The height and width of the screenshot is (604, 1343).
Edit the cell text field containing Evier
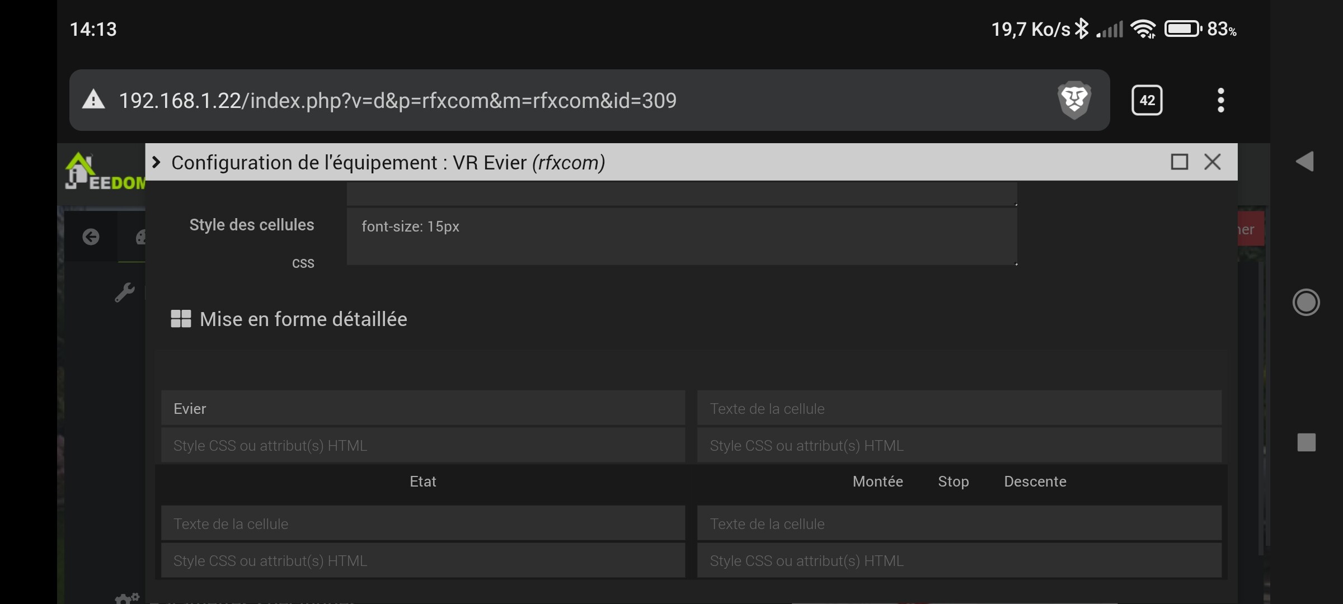pos(422,409)
